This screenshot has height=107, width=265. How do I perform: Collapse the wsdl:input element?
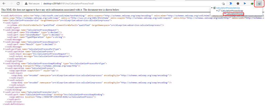click(x=8, y=73)
